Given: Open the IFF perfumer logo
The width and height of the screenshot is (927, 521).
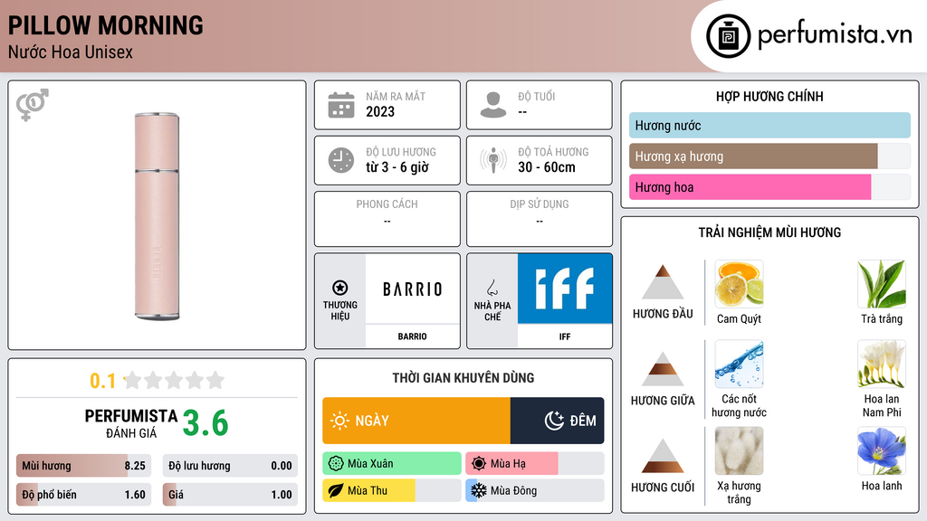Looking at the screenshot, I should (565, 289).
